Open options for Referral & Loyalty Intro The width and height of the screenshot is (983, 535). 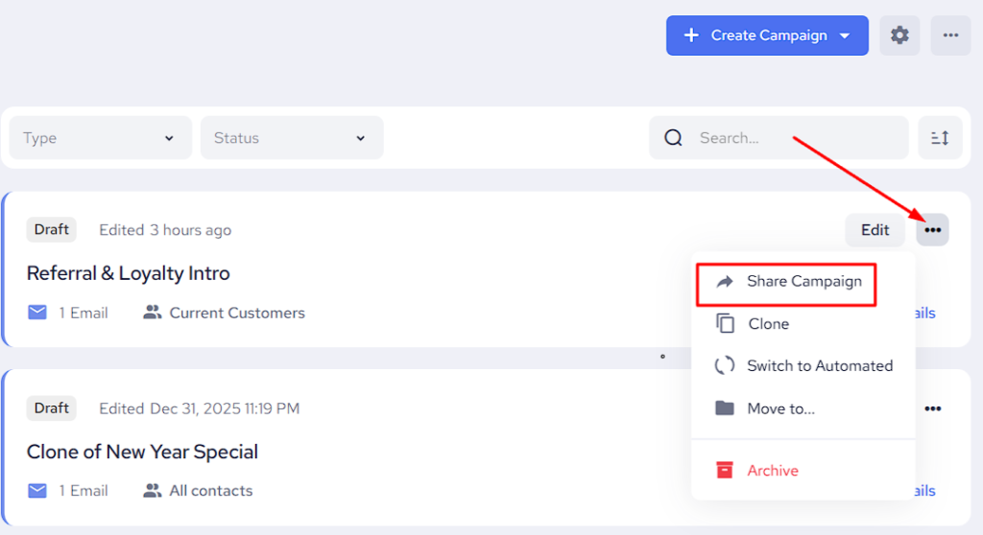coord(932,230)
